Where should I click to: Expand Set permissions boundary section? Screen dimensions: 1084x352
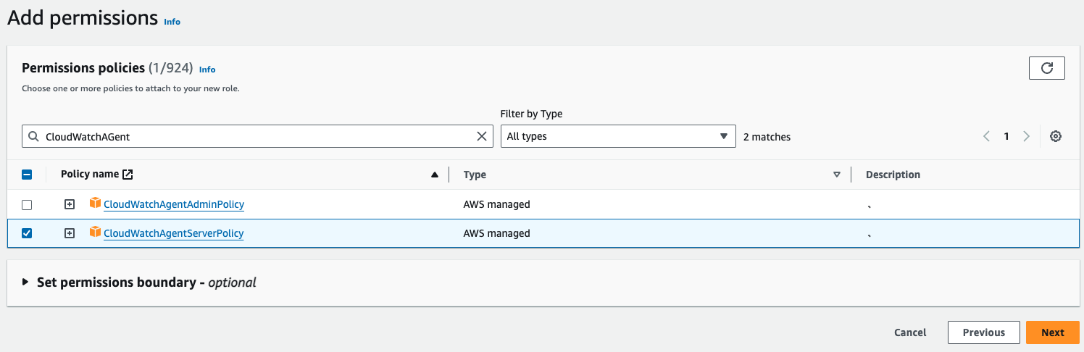coord(25,282)
